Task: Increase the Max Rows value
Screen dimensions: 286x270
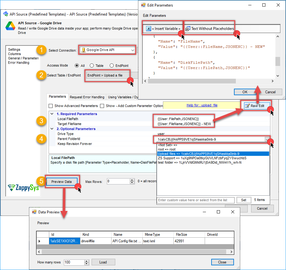Action: click(x=132, y=180)
